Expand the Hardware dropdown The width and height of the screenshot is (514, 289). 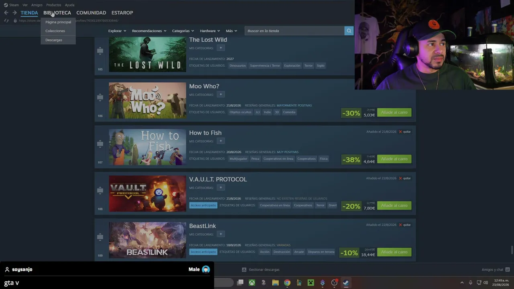(x=210, y=31)
